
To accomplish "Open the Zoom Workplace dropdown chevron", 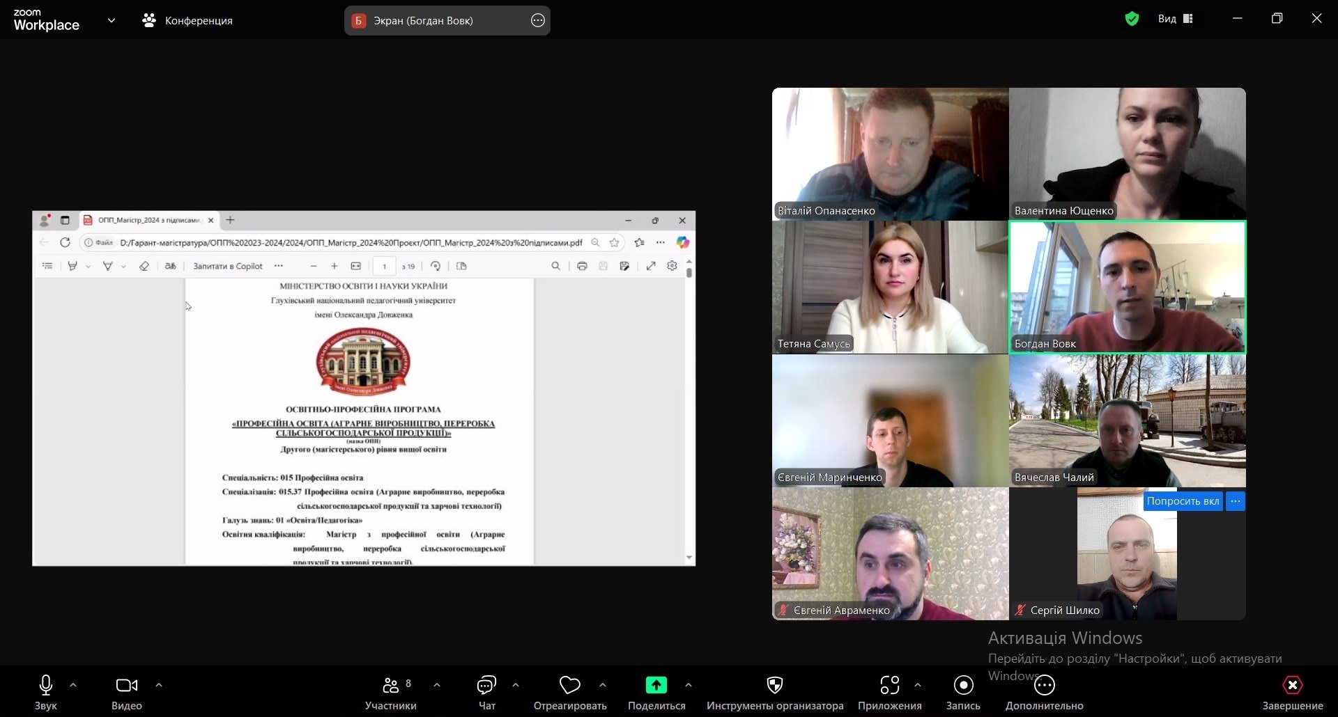I will [111, 20].
